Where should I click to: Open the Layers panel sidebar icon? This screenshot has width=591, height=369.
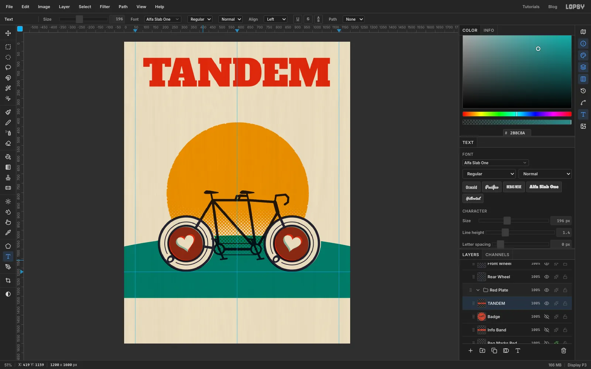583,67
